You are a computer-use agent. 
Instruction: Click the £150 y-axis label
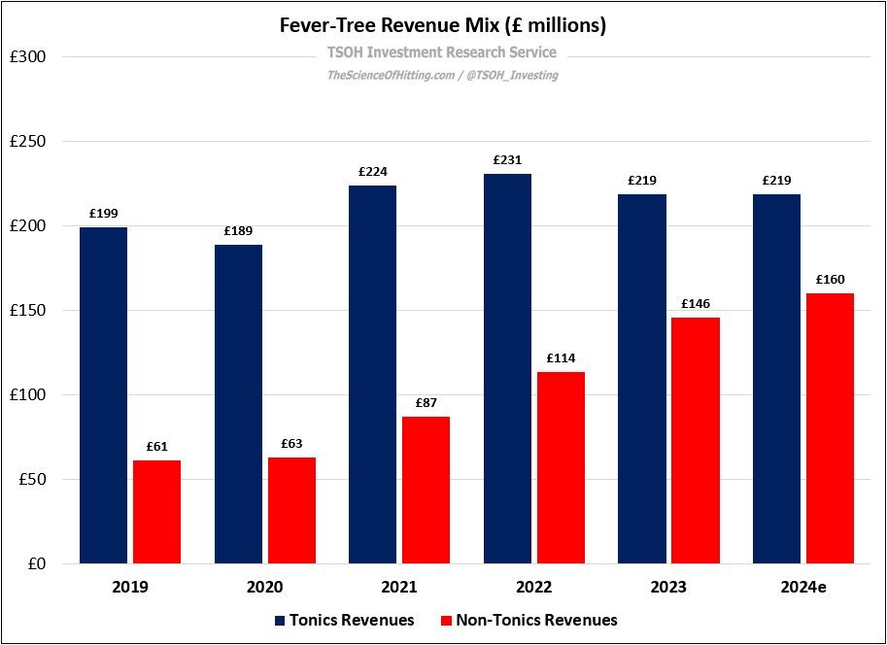pos(28,311)
